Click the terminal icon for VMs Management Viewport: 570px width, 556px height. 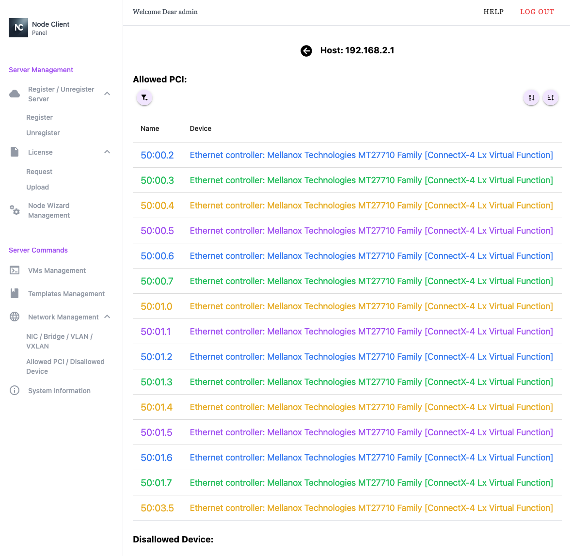(x=15, y=270)
